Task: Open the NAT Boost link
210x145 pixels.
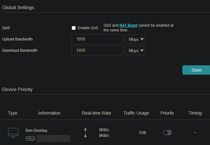Action: (x=128, y=25)
